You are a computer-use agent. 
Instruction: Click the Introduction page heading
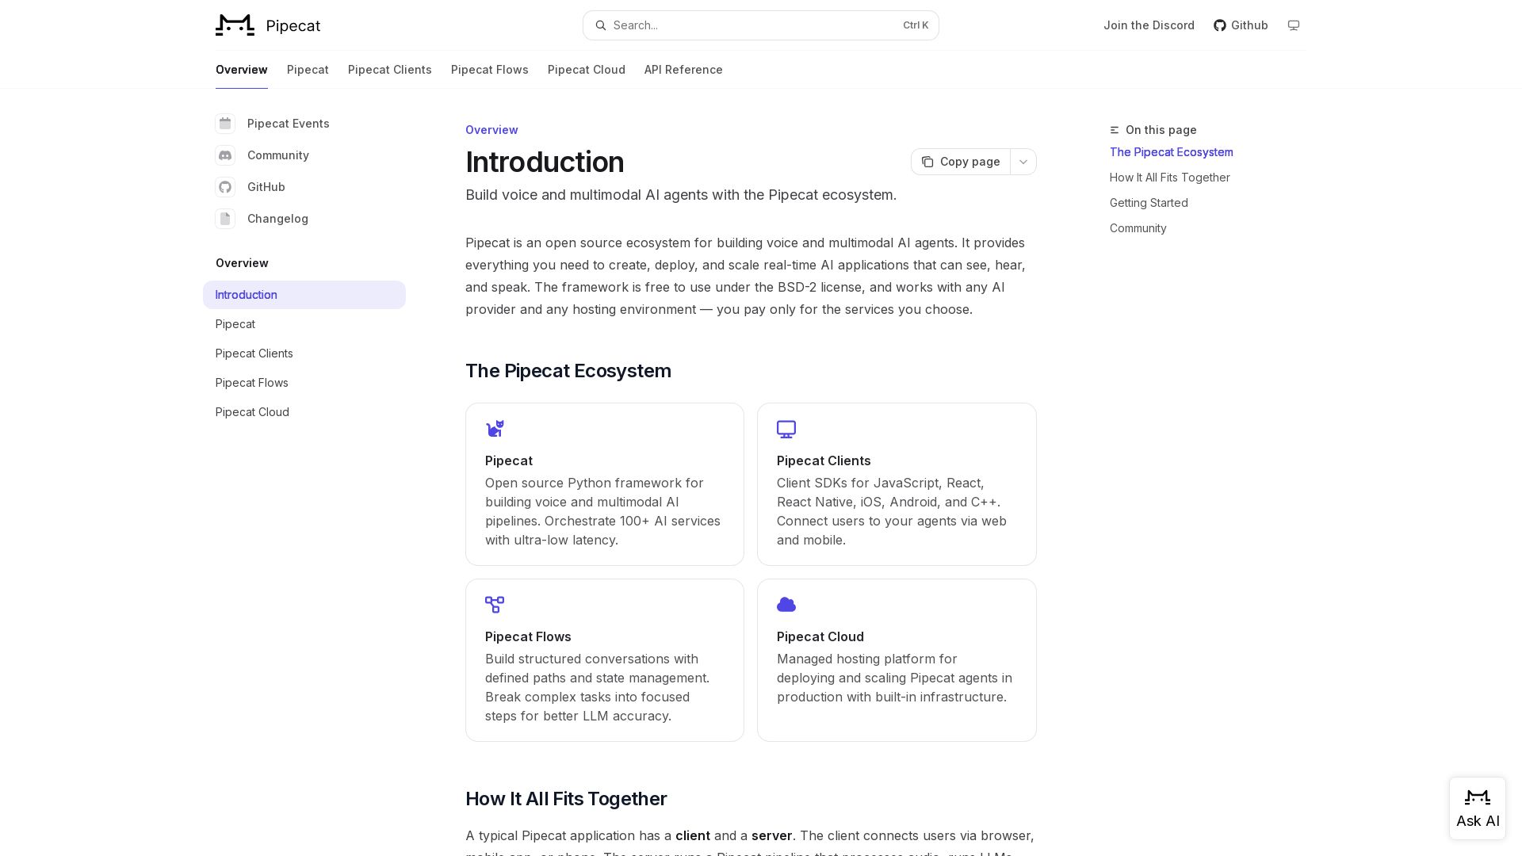(545, 162)
